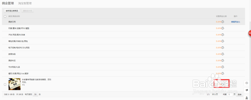Image resolution: width=251 pixels, height=100 pixels.
Task: Click the items-per-page box showing 50
Action: tap(35, 95)
